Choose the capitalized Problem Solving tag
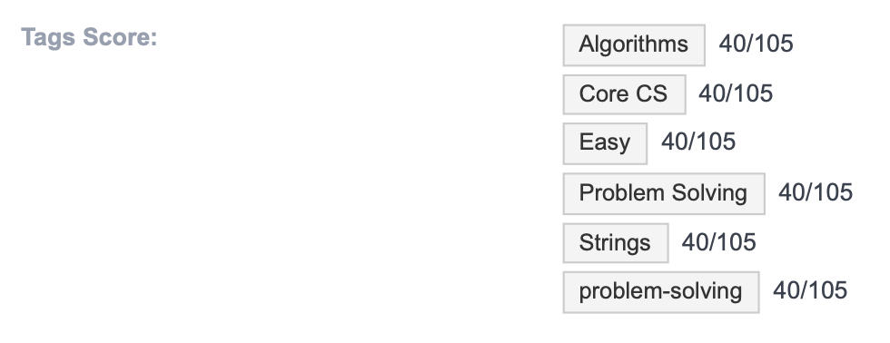This screenshot has width=890, height=343. [664, 194]
